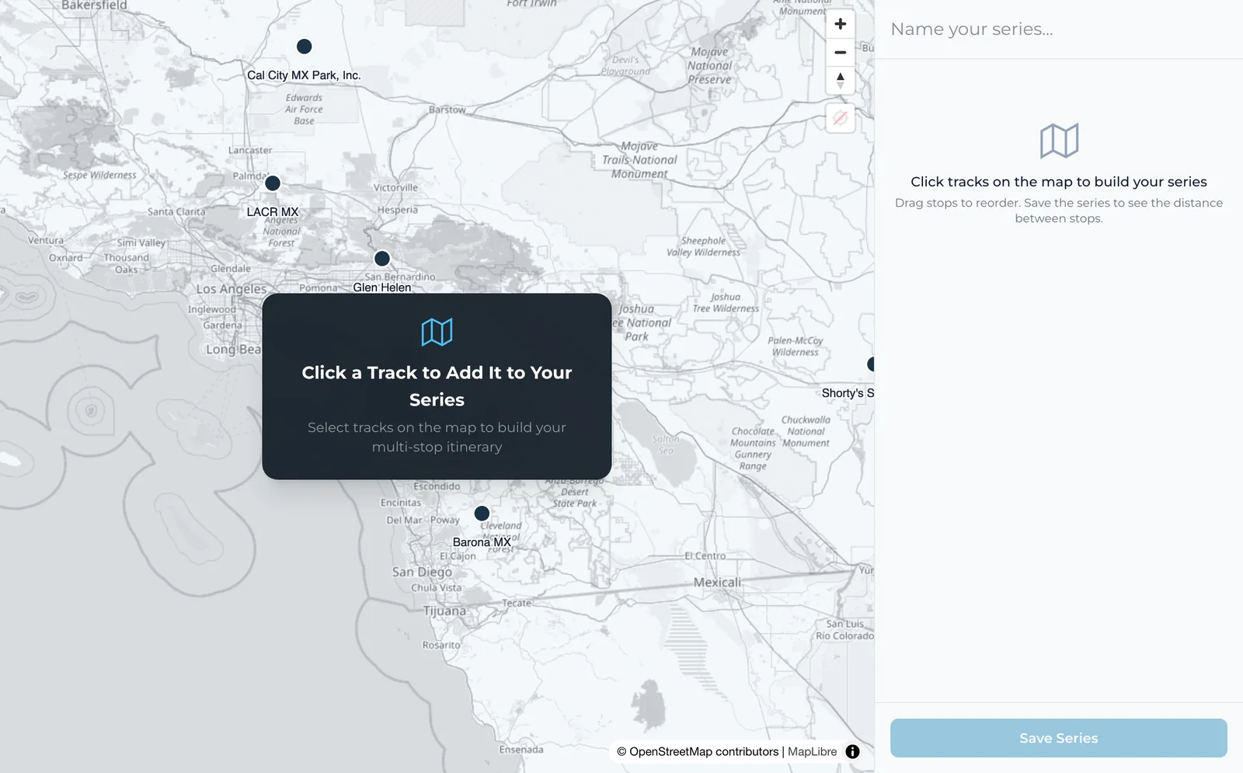
Task: Click the Save Series button
Action: [1059, 738]
